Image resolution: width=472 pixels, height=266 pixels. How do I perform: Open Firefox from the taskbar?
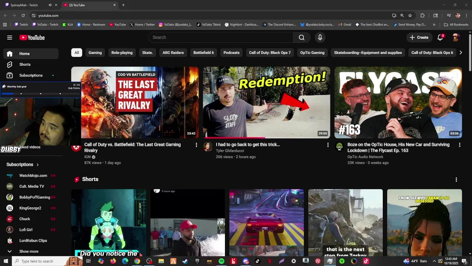pyautogui.click(x=113, y=261)
